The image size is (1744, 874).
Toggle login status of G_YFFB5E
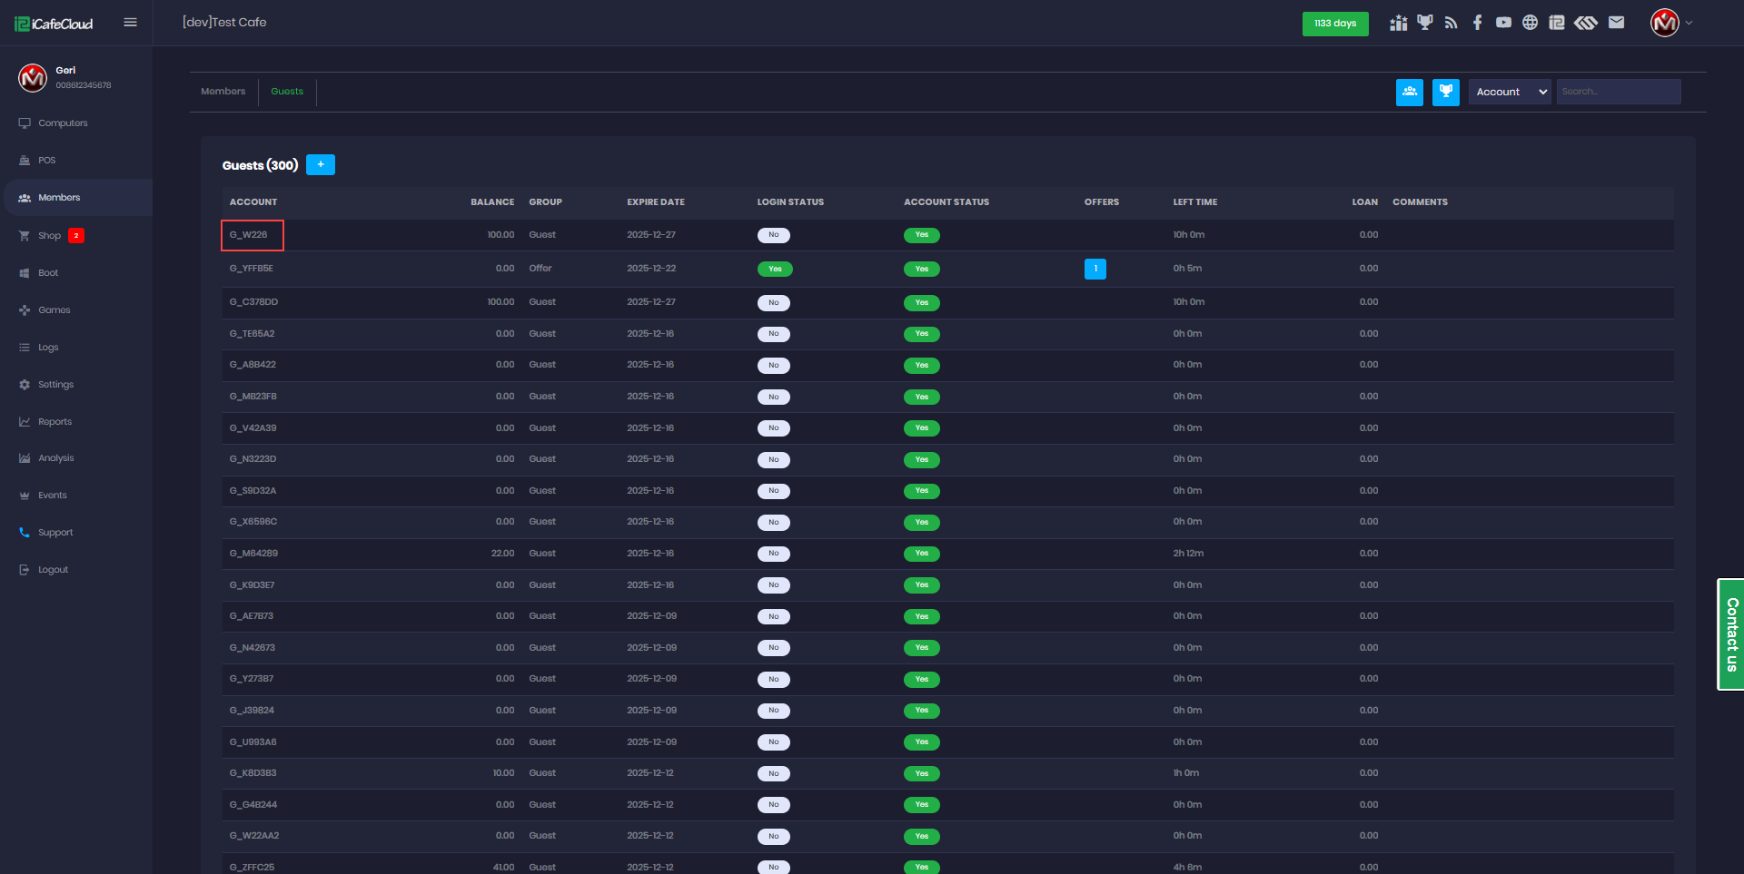pyautogui.click(x=775, y=269)
